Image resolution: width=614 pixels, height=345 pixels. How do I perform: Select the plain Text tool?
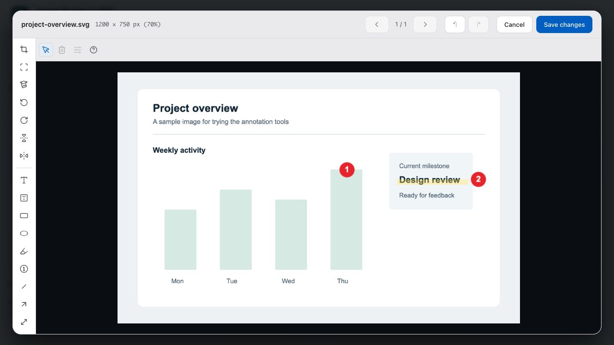pos(24,180)
